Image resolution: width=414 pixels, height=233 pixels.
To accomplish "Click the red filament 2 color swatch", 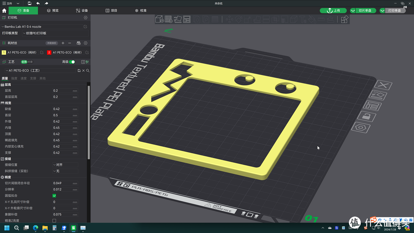I will tap(49, 53).
